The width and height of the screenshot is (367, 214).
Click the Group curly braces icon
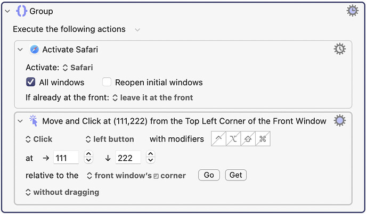click(22, 11)
